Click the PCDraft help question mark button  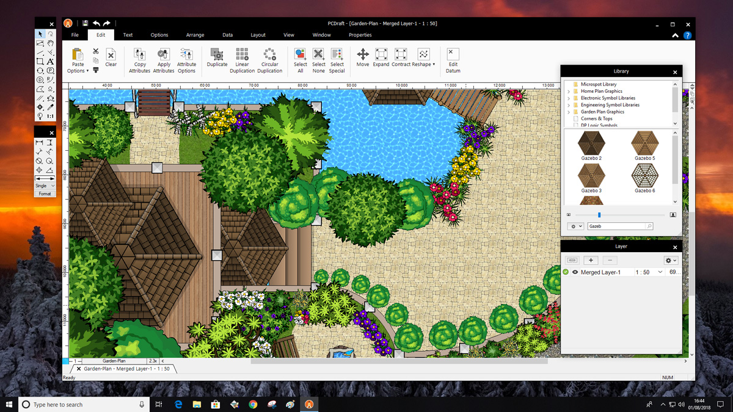point(687,35)
